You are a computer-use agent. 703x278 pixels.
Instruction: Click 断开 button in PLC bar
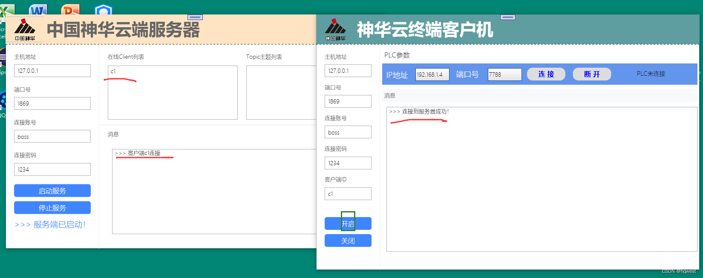tap(592, 74)
